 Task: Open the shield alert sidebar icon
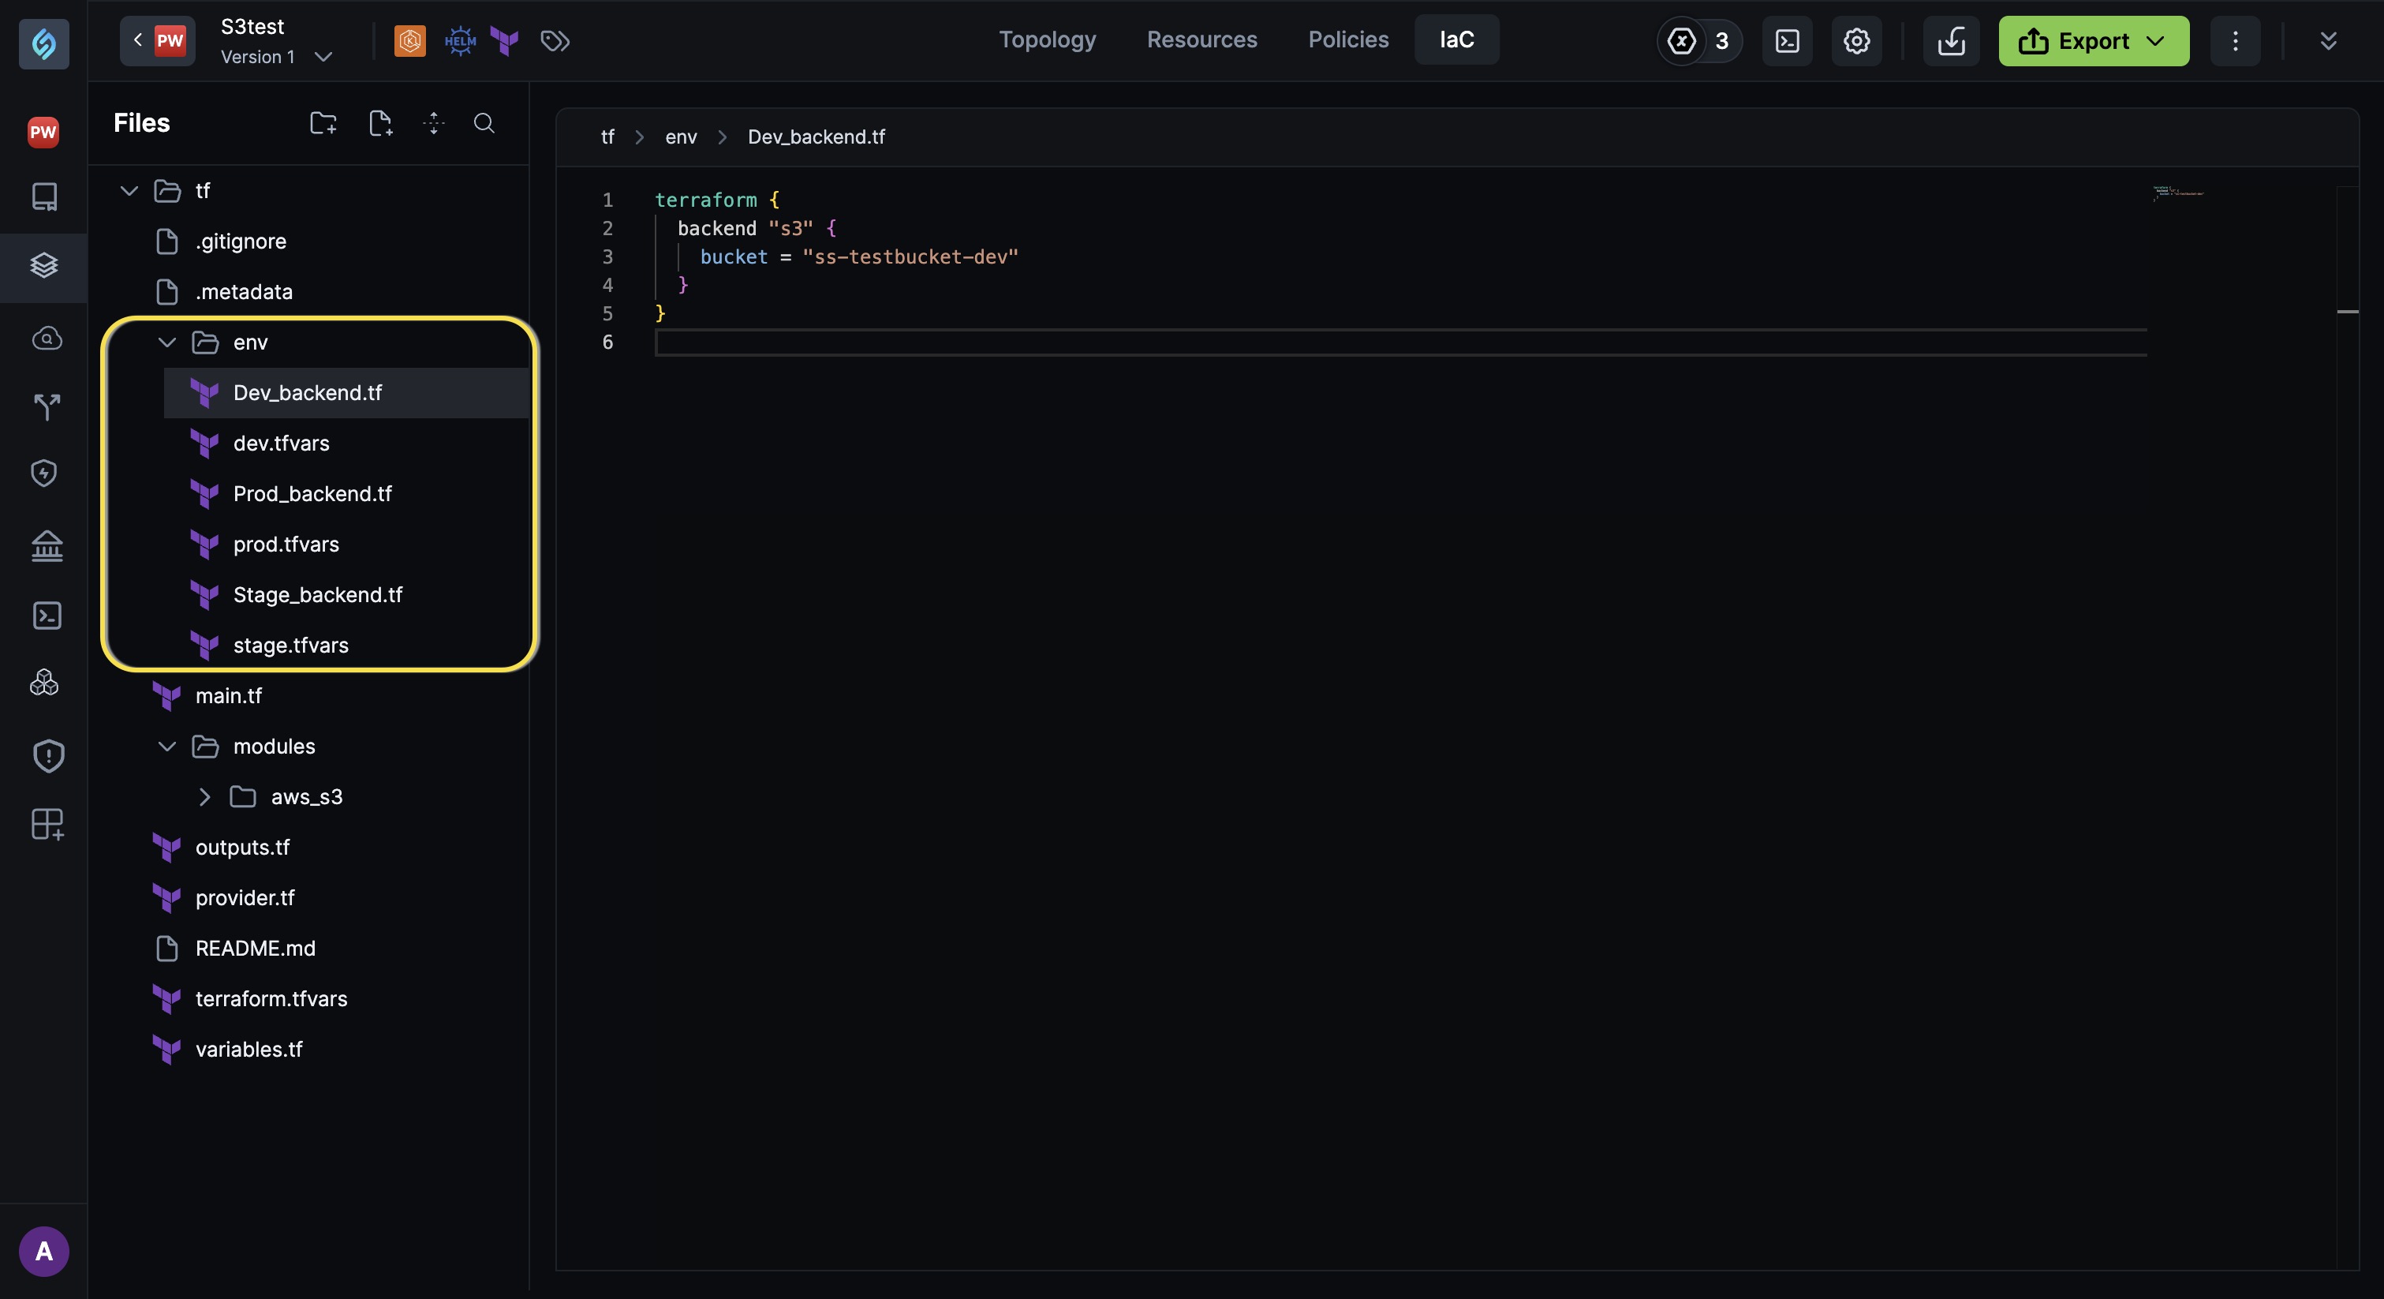(x=48, y=755)
